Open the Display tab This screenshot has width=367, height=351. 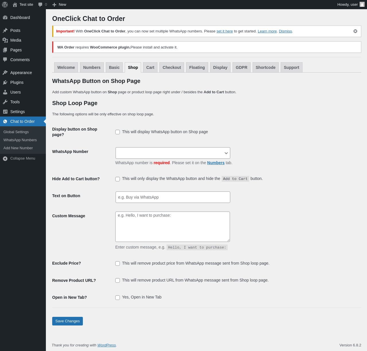coord(220,67)
